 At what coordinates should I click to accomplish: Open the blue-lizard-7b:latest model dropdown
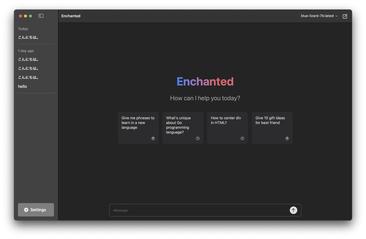[x=319, y=16]
